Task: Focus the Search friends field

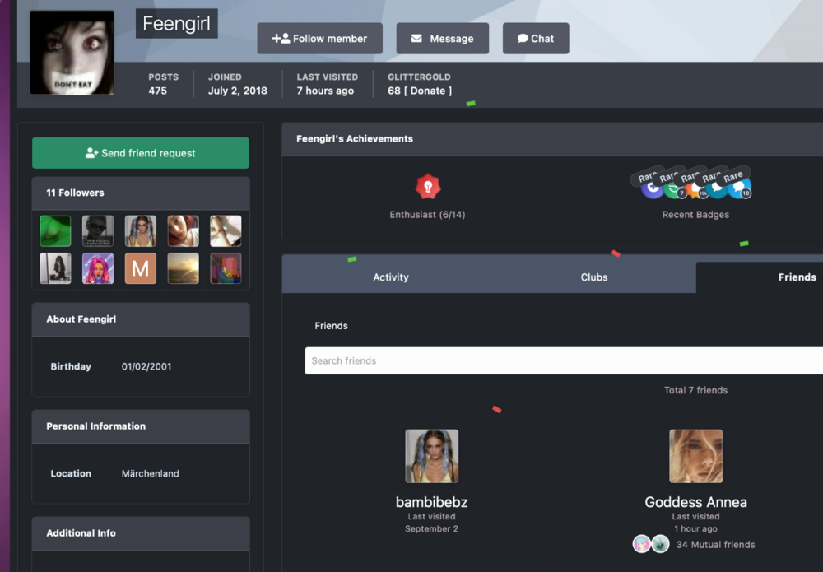Action: (564, 360)
